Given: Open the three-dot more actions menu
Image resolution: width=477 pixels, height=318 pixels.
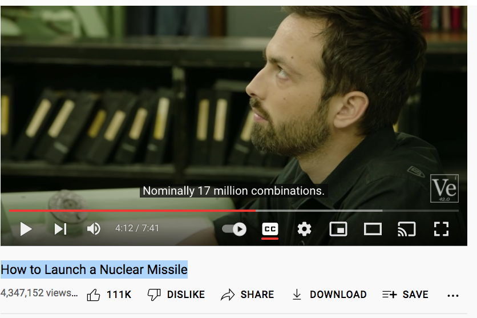Looking at the screenshot, I should pos(453,296).
